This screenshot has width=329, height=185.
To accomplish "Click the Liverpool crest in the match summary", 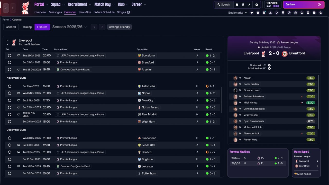I will coord(263,53).
